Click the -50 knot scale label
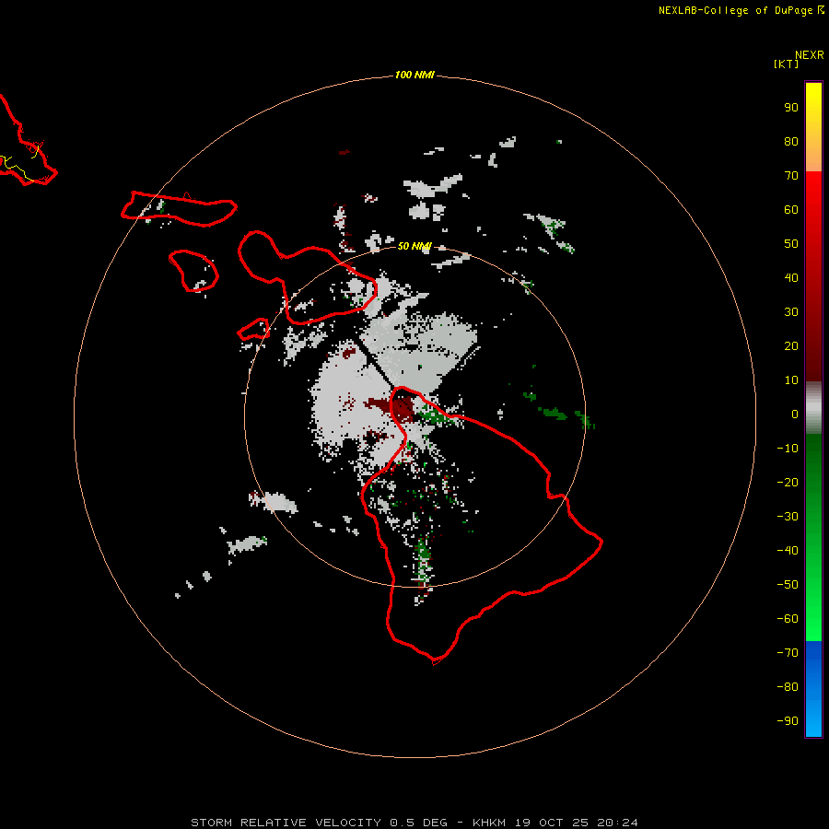The height and width of the screenshot is (829, 829). point(788,585)
